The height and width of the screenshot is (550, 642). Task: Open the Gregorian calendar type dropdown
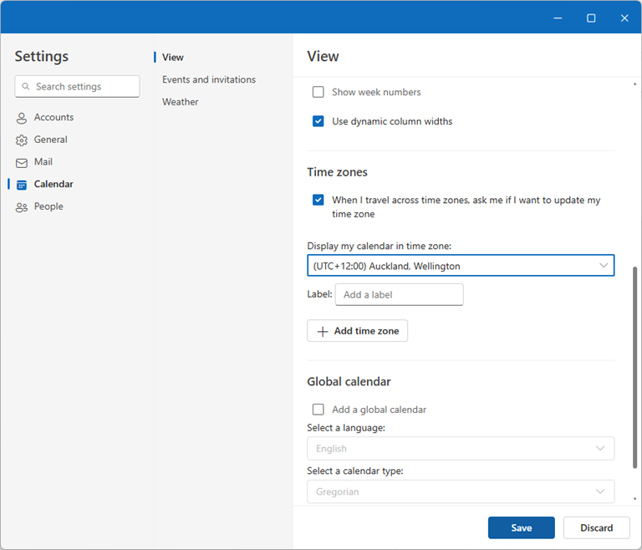pyautogui.click(x=461, y=492)
